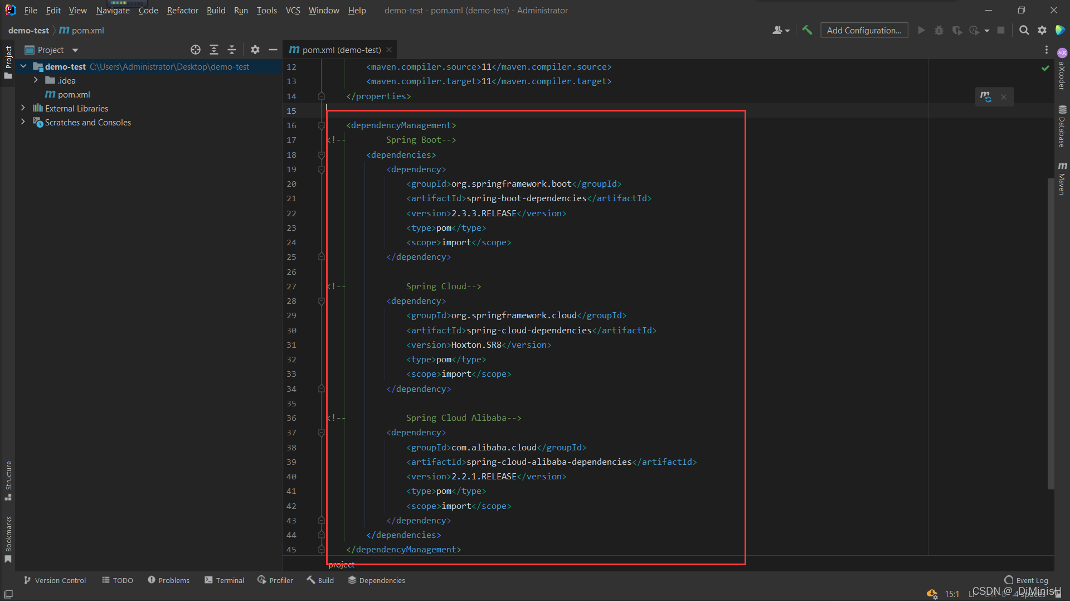Open the Database tool window sidebar
The width and height of the screenshot is (1070, 602).
click(1062, 127)
